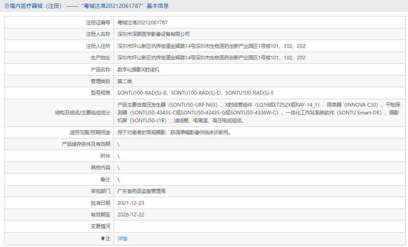Click the 批准日期 label
Viewport: 408px width, 247px height.
pos(100,203)
